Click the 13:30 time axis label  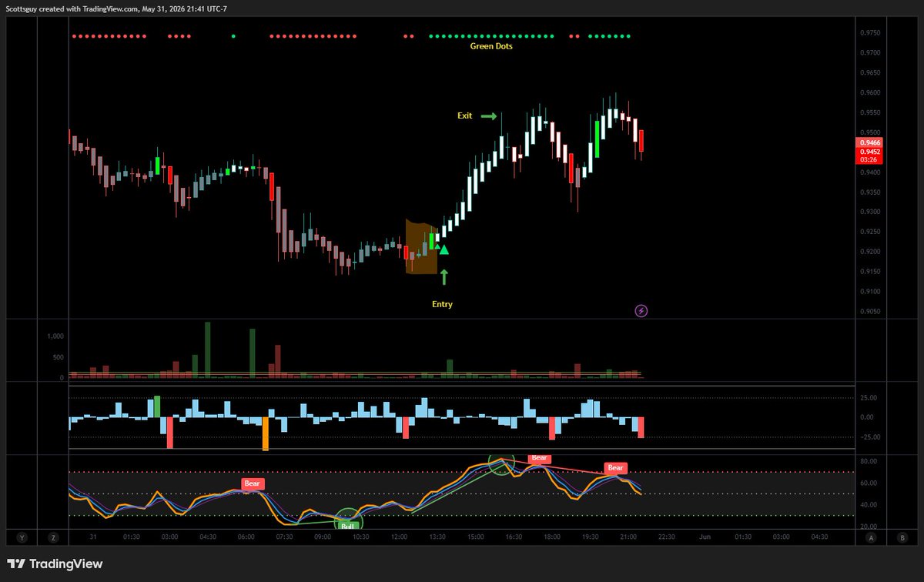[437, 537]
